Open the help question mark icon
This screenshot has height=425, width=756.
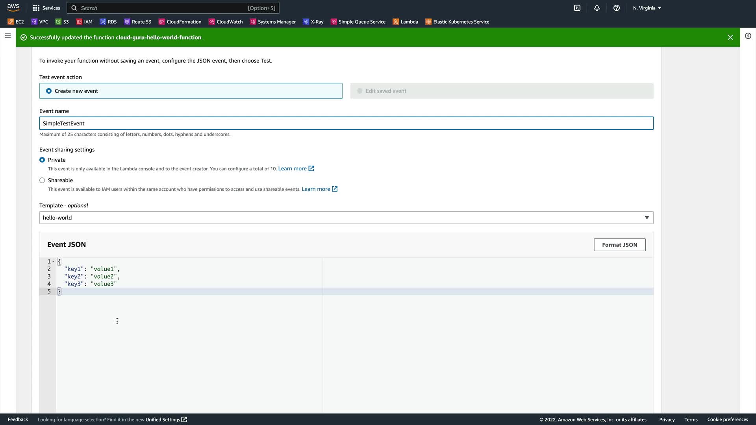617,8
